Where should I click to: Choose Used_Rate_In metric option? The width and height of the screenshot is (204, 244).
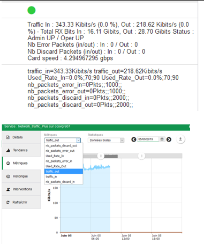pyautogui.click(x=64, y=156)
